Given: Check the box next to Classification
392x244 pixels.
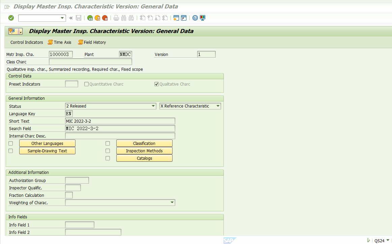Looking at the screenshot, I should point(108,143).
